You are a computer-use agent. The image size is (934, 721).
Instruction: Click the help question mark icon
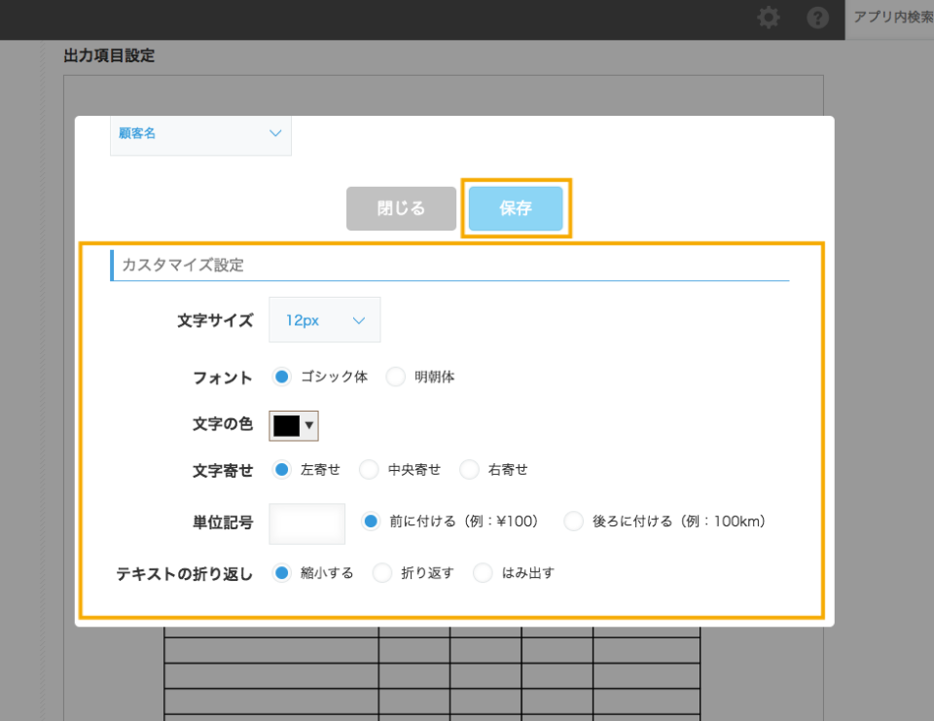pos(818,18)
